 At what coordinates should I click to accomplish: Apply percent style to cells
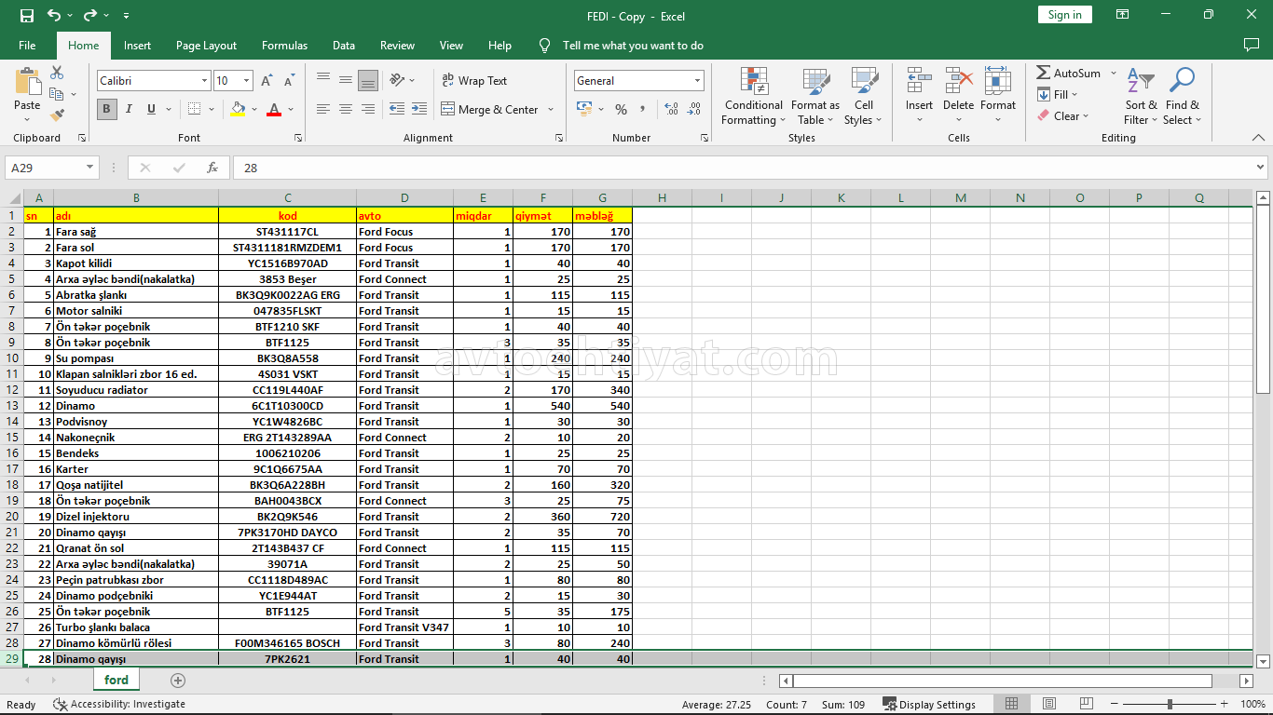click(621, 109)
